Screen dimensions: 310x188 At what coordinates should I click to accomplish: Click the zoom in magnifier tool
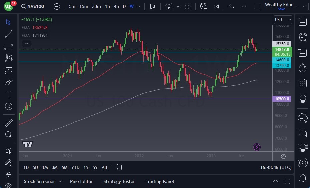point(9,134)
